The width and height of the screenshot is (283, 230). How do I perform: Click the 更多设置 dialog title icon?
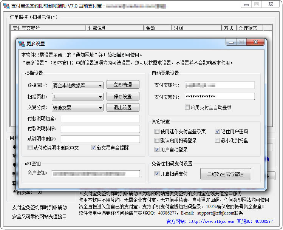coord(22,43)
